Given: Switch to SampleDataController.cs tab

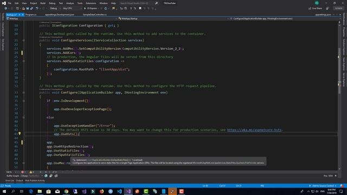Looking at the screenshot, I should [94, 15].
